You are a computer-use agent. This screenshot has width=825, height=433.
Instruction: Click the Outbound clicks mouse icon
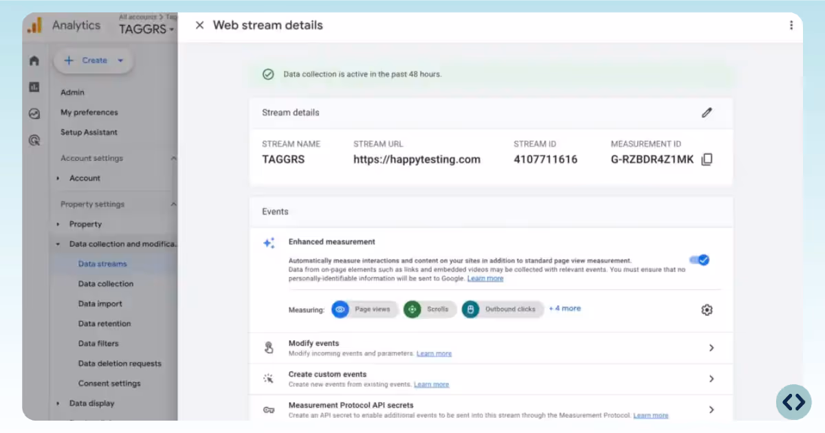click(470, 309)
